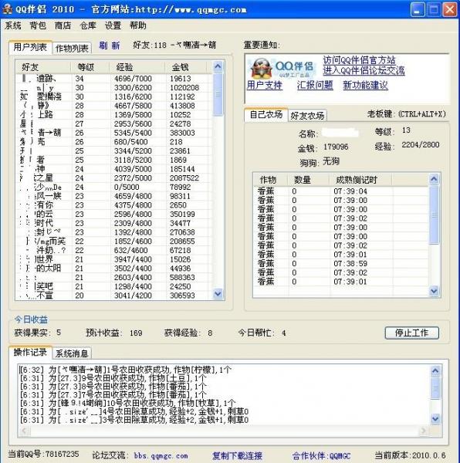Click the 数量 column header

tap(309, 180)
